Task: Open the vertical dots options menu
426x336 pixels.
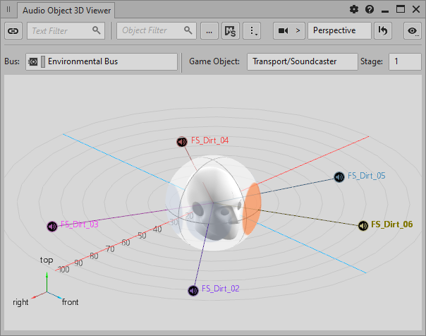Action: coord(252,30)
